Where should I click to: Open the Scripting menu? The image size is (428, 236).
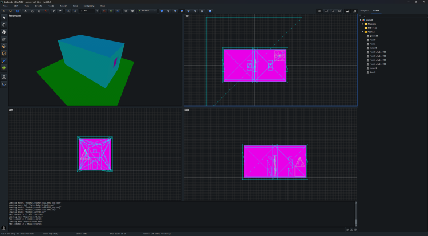[x=88, y=6]
